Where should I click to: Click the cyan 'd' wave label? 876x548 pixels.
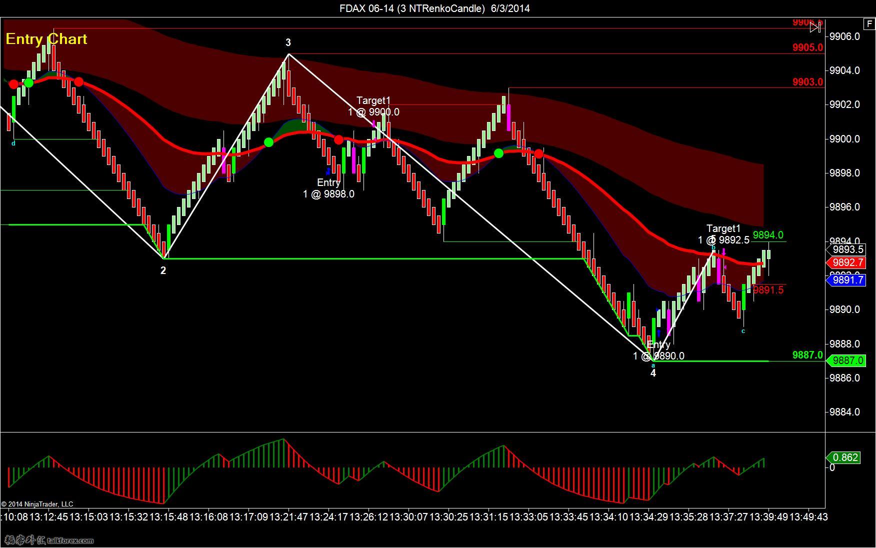click(x=13, y=143)
